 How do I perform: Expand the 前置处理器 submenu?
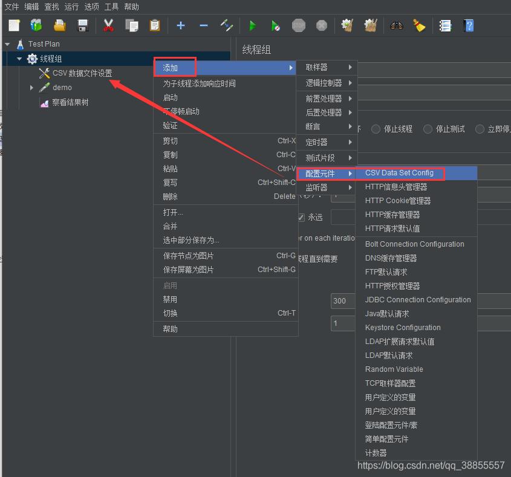(327, 99)
